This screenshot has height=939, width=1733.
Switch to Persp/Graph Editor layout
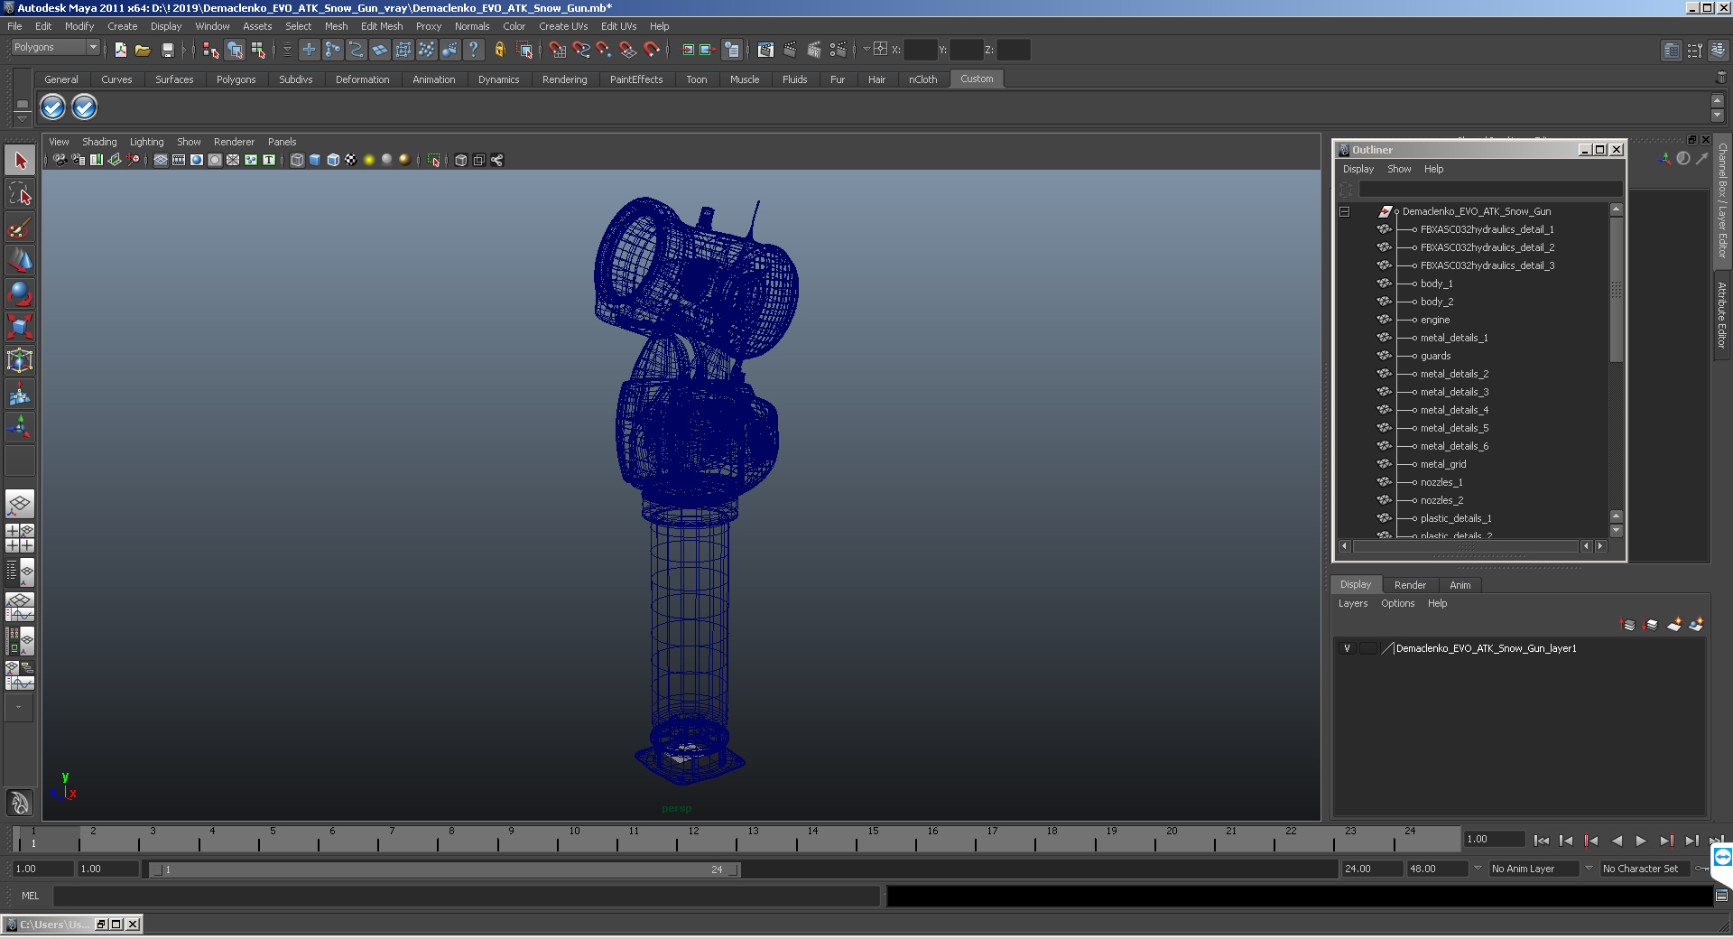coord(20,606)
